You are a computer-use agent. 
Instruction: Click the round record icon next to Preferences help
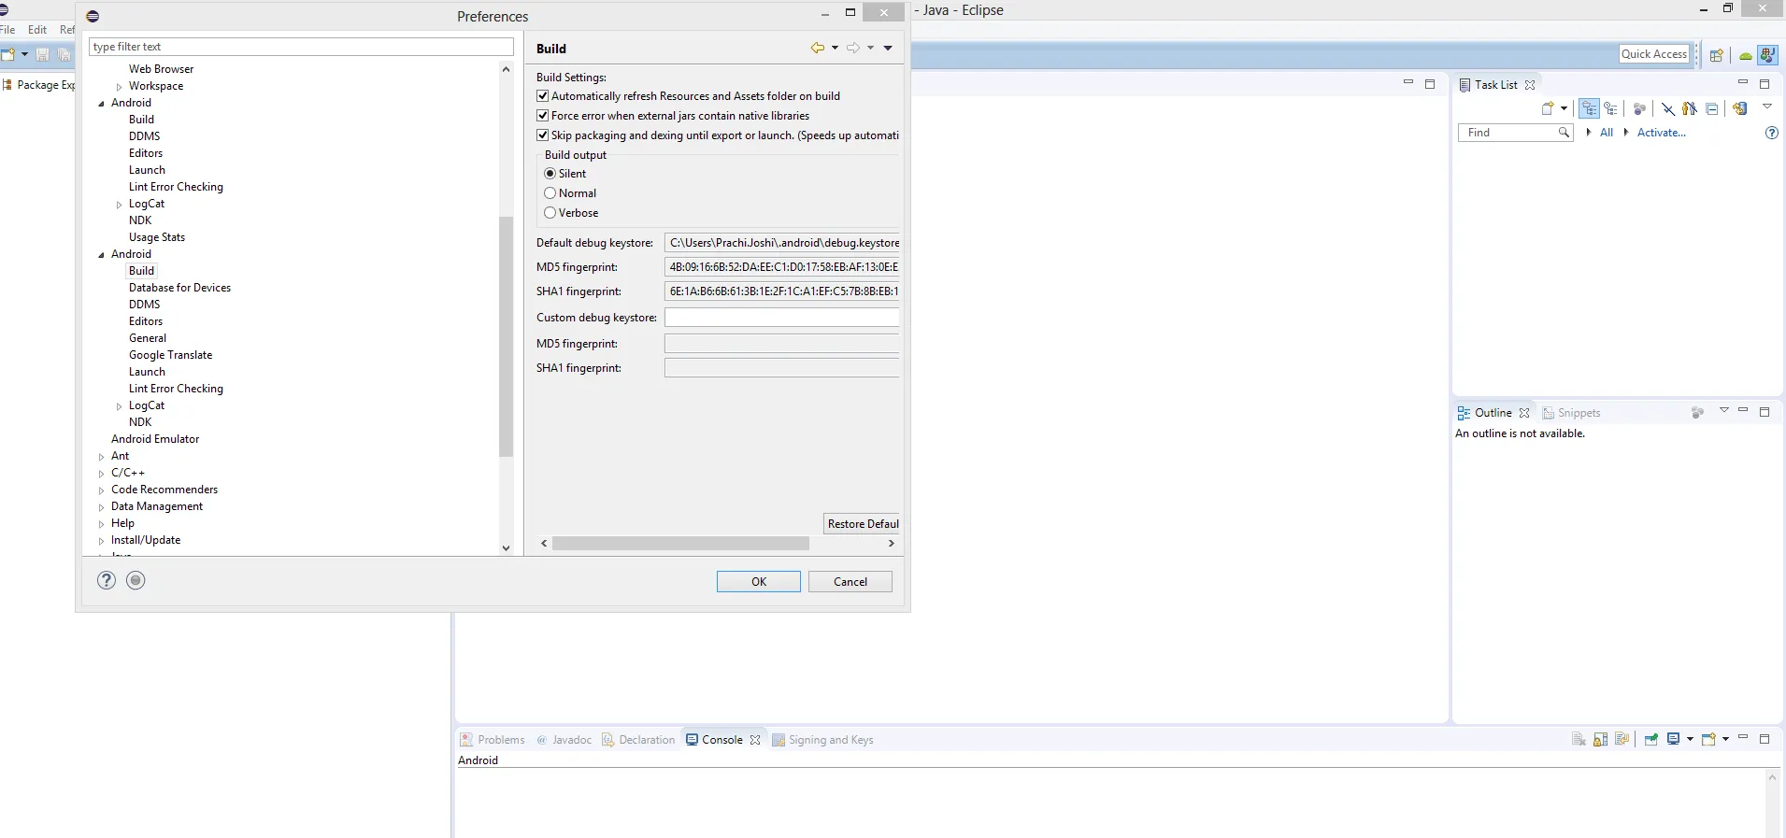(136, 580)
